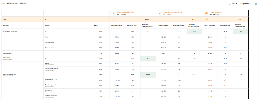Click supplier number 000084
259x100 pixels.
[x=123, y=14]
